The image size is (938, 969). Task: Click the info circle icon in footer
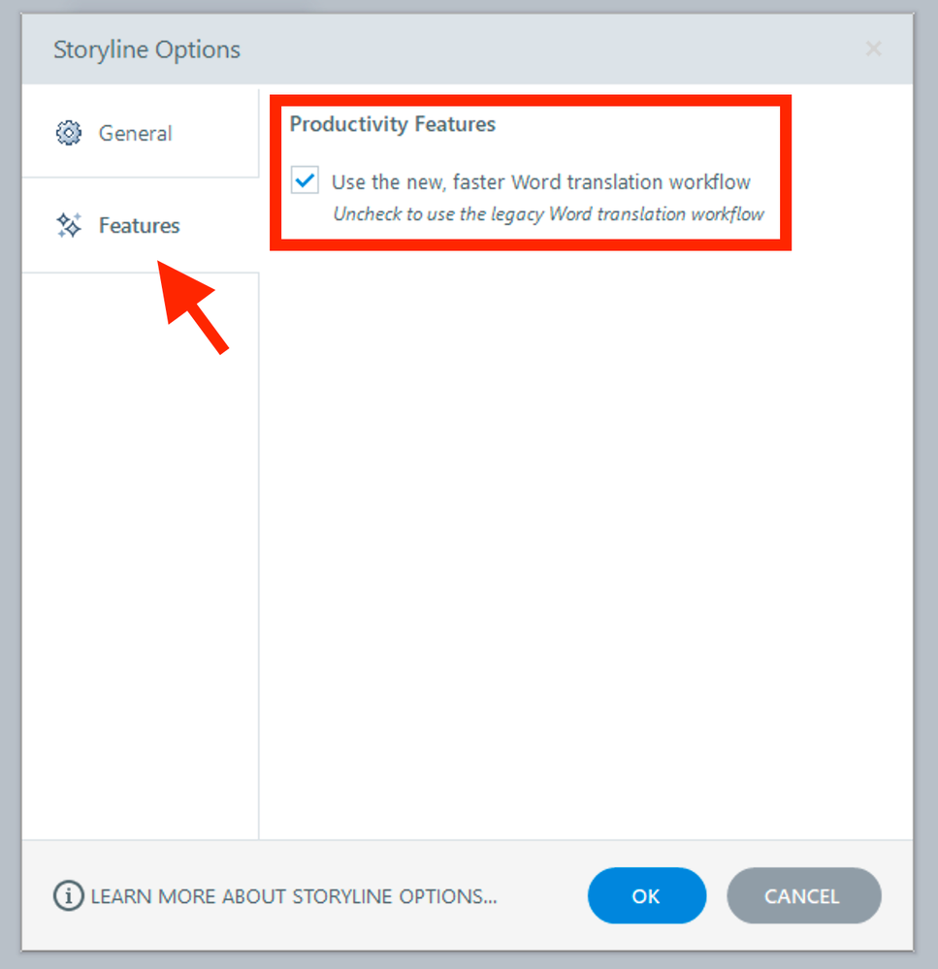point(68,896)
